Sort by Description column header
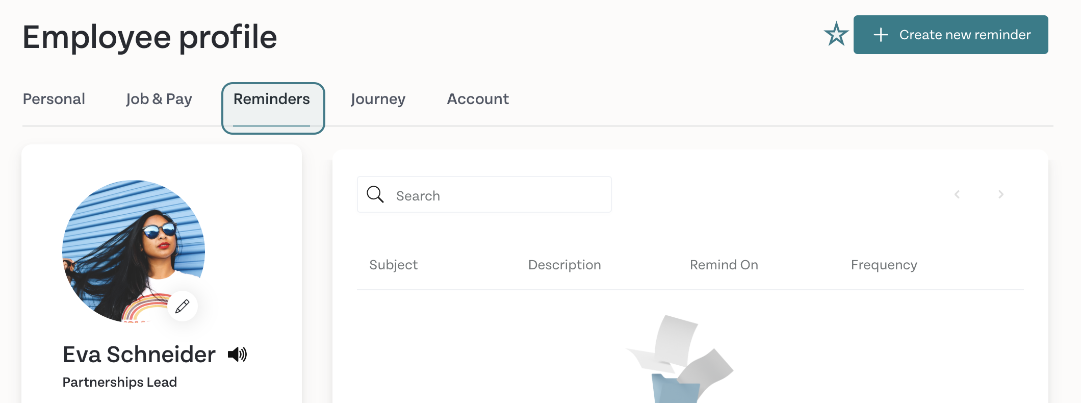Image resolution: width=1081 pixels, height=403 pixels. point(564,265)
